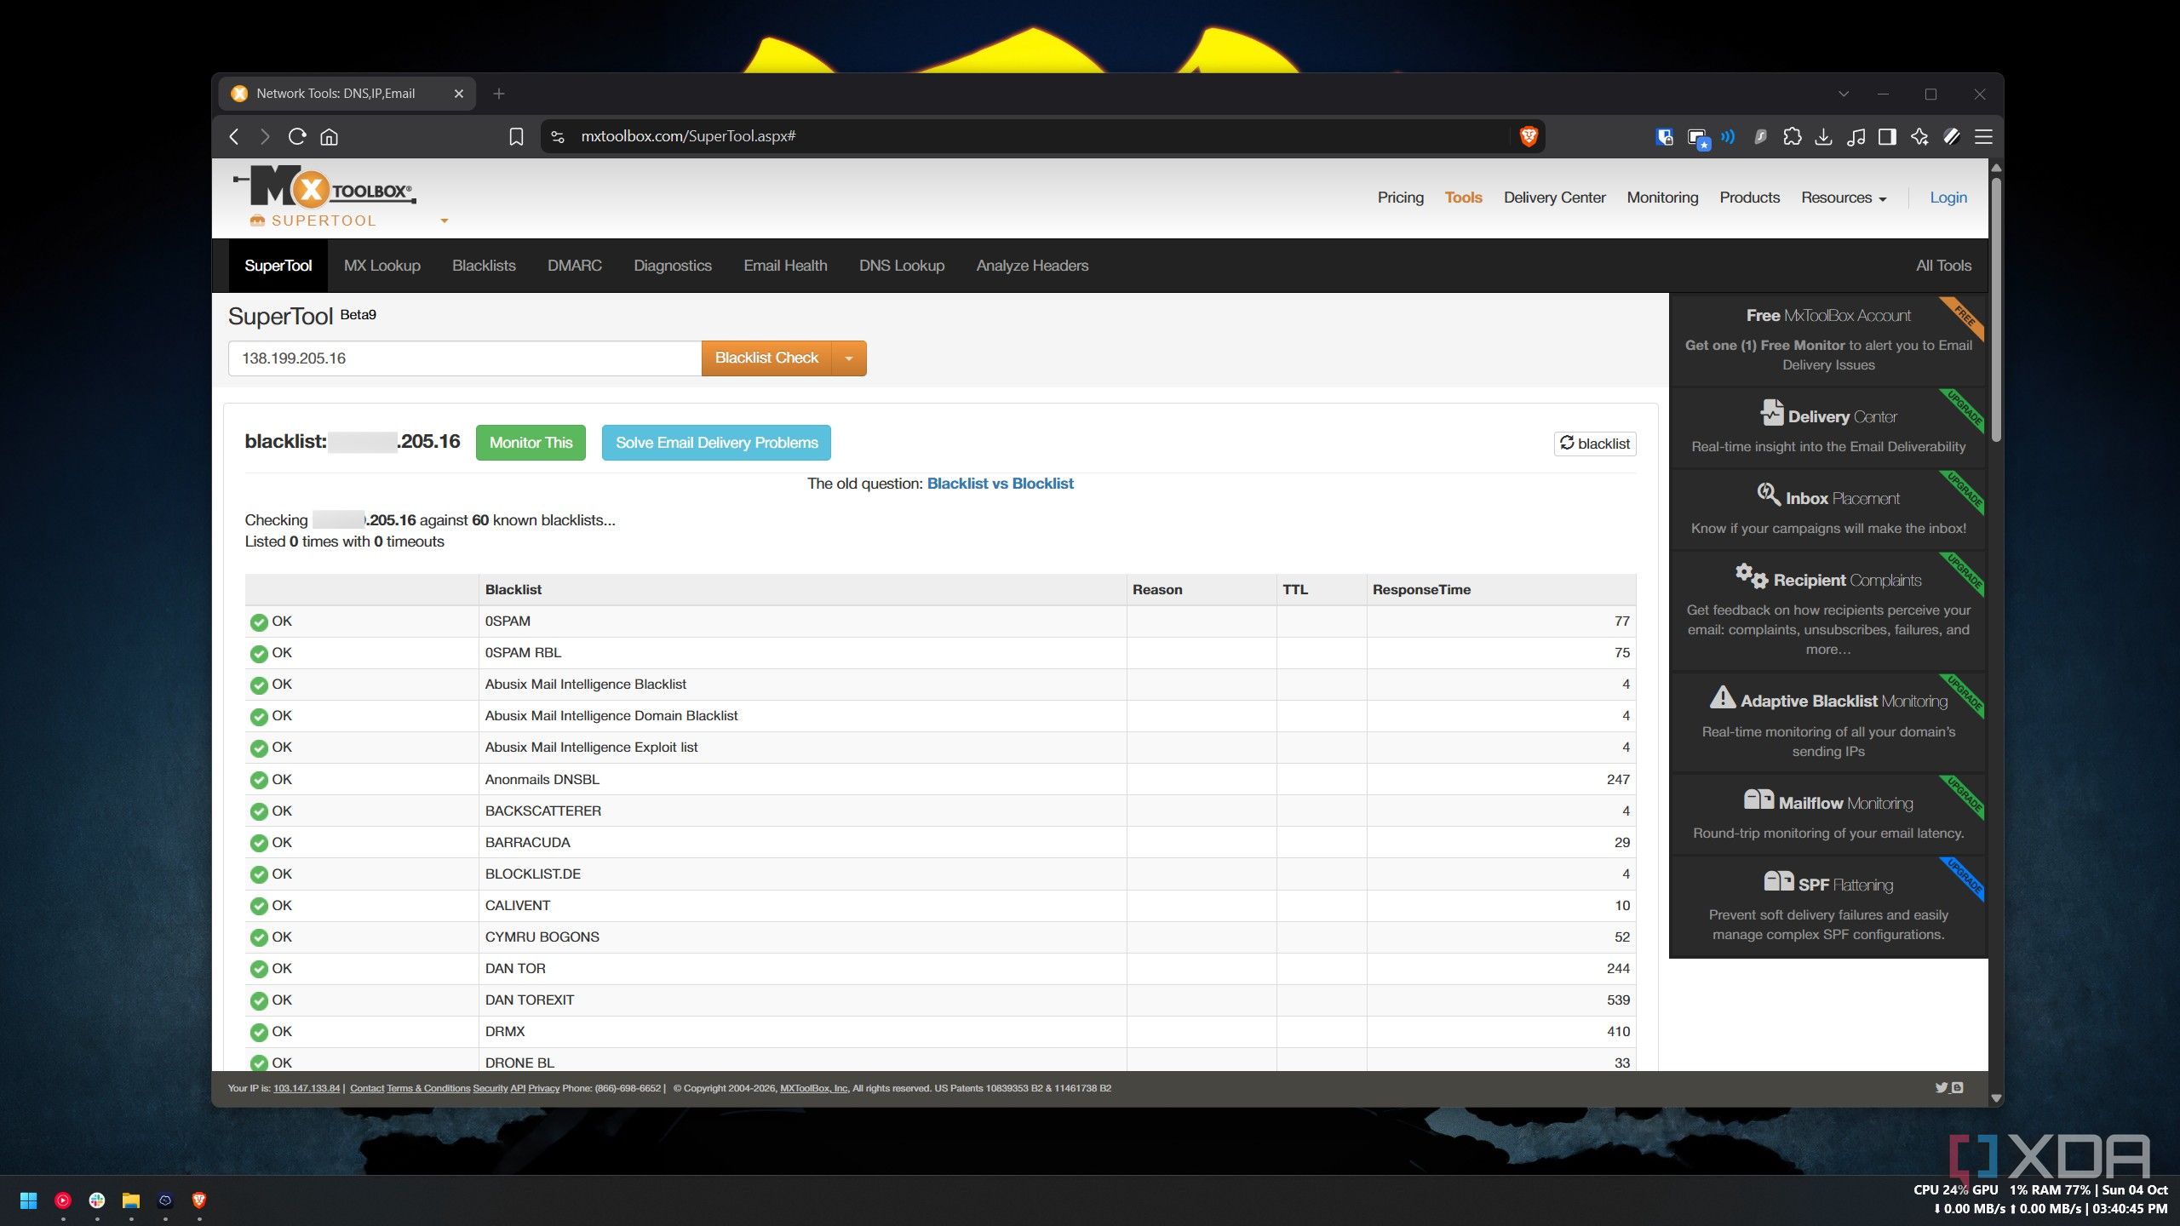Open the music note playlist icon
Image resolution: width=2180 pixels, height=1226 pixels.
pyautogui.click(x=1856, y=136)
